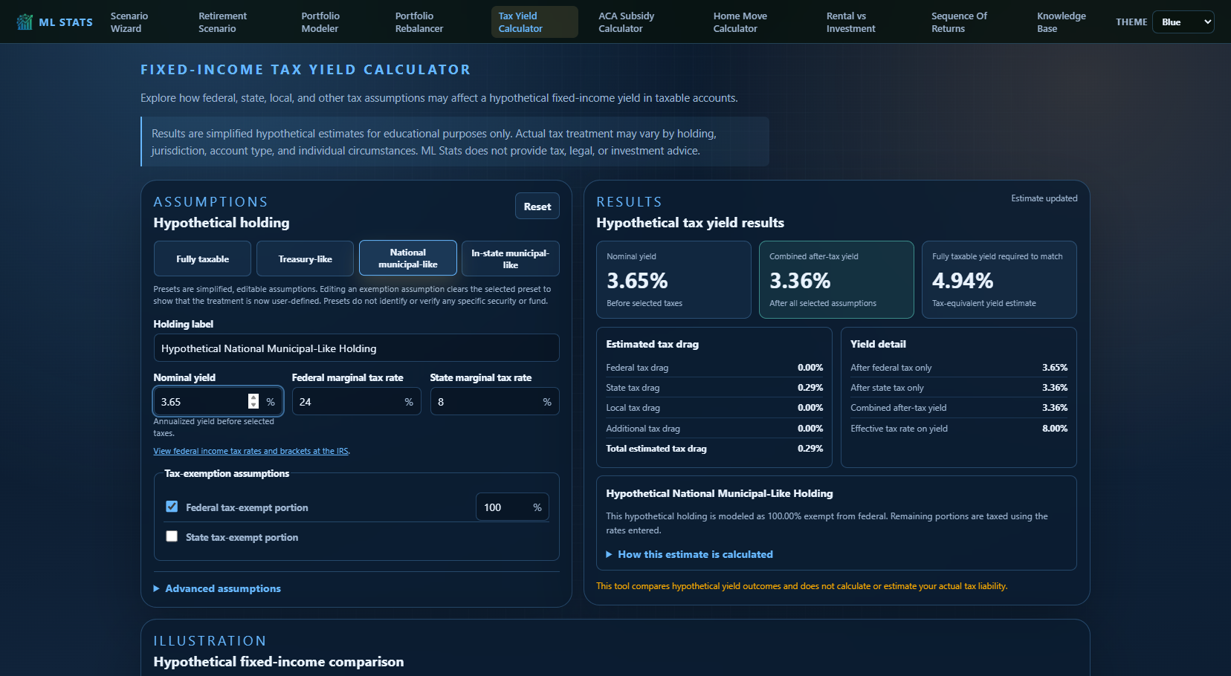Click the Local tax drag row

pos(714,408)
